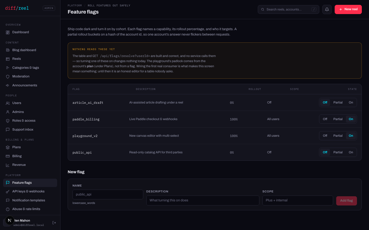Click the Reels sidebar icon

[8, 59]
